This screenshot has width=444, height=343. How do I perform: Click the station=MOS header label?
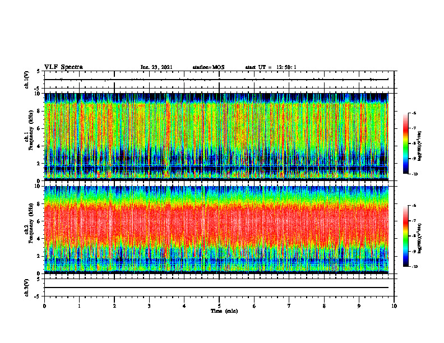point(209,67)
